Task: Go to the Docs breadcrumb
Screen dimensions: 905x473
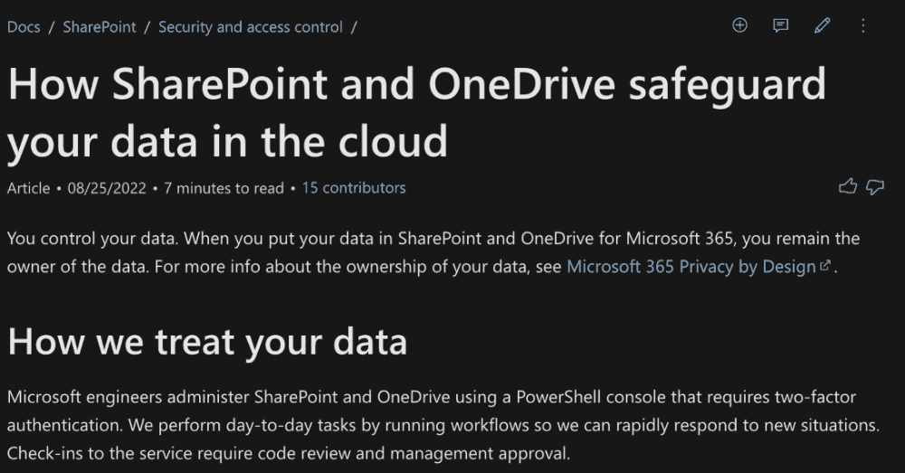Action: point(24,27)
